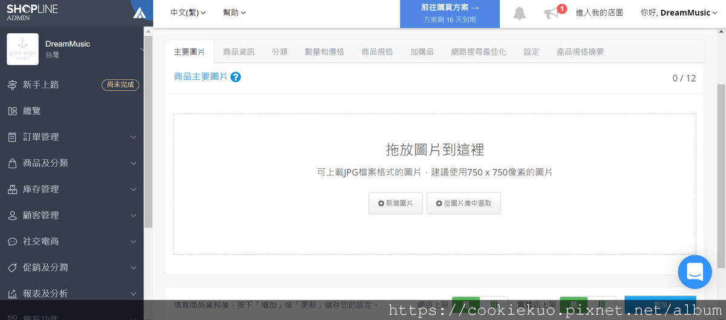The height and width of the screenshot is (320, 726).
Task: Expand the 報表及分析 chevron
Action: click(x=134, y=293)
